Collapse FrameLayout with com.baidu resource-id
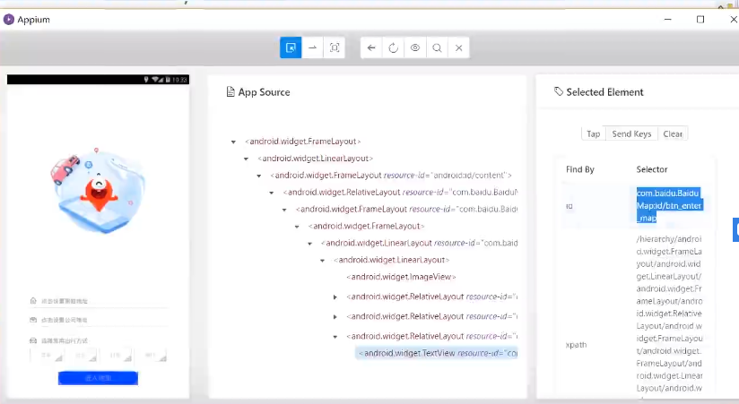This screenshot has width=739, height=404. click(284, 210)
